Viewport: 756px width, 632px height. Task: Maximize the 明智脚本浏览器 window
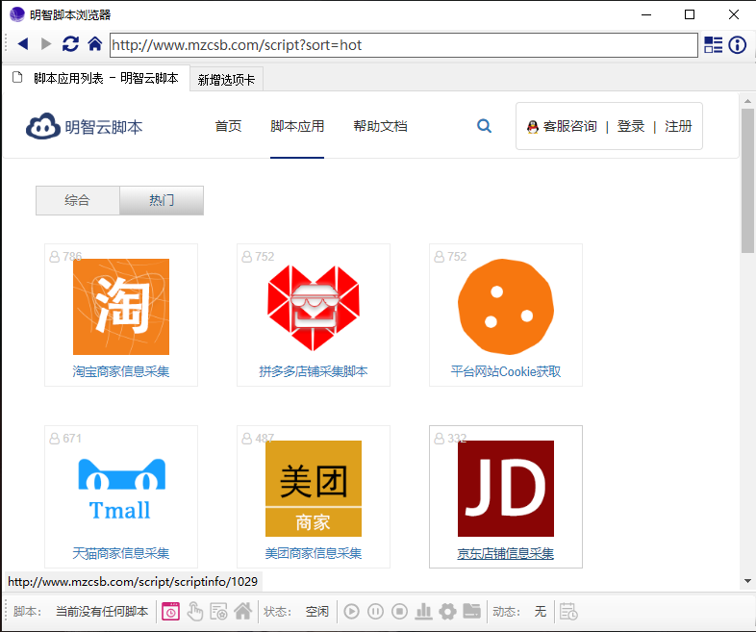(690, 14)
